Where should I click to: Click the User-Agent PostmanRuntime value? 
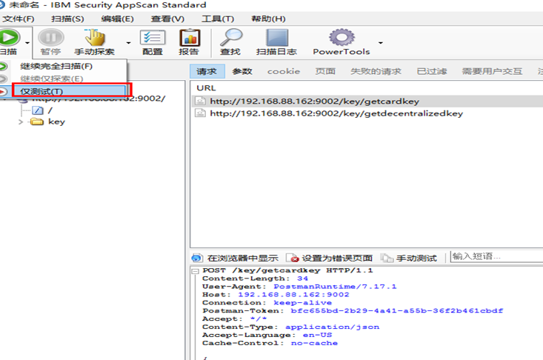coord(335,287)
